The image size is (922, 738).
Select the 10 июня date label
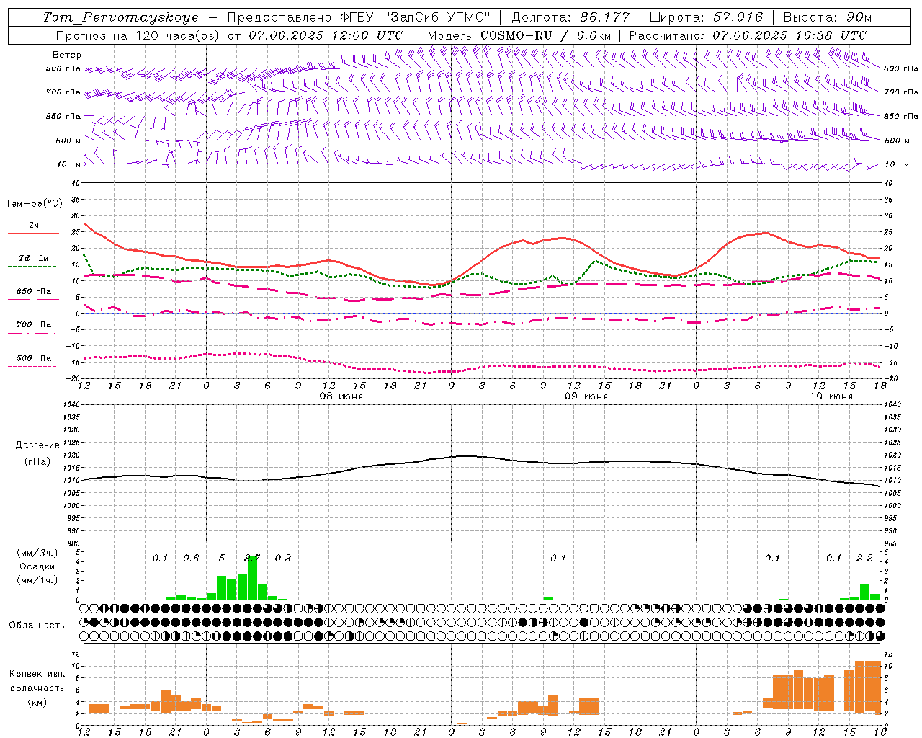(x=831, y=396)
